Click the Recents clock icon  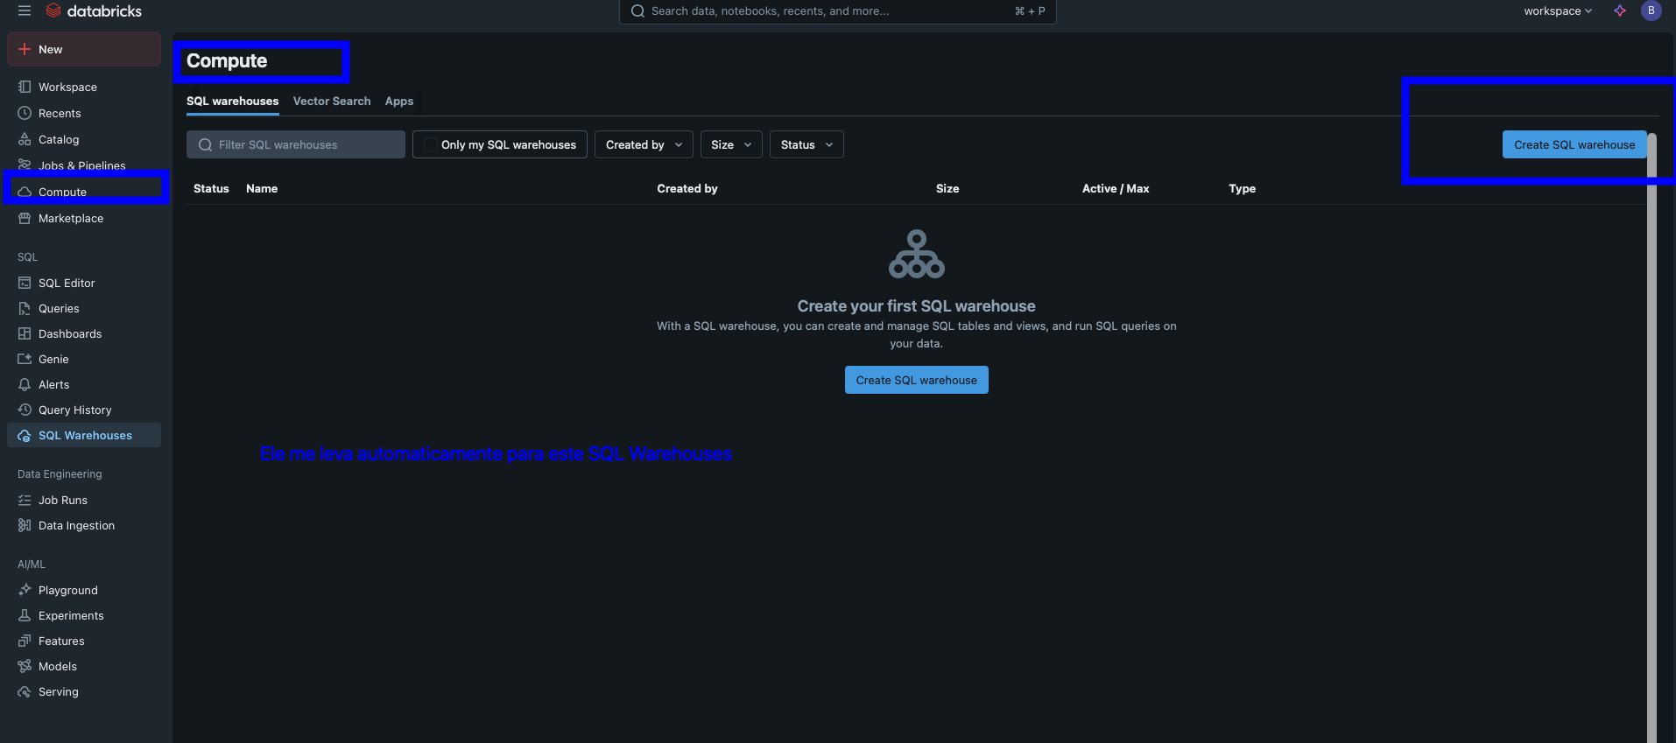tap(25, 113)
